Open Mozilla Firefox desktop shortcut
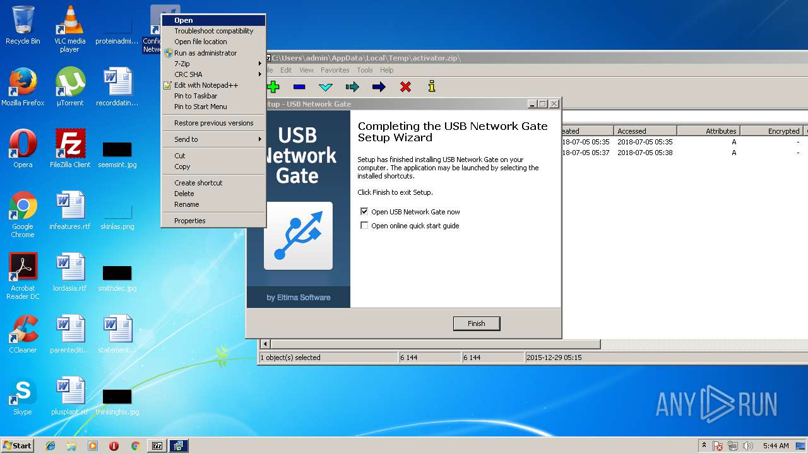Image resolution: width=808 pixels, height=454 pixels. coord(23,87)
